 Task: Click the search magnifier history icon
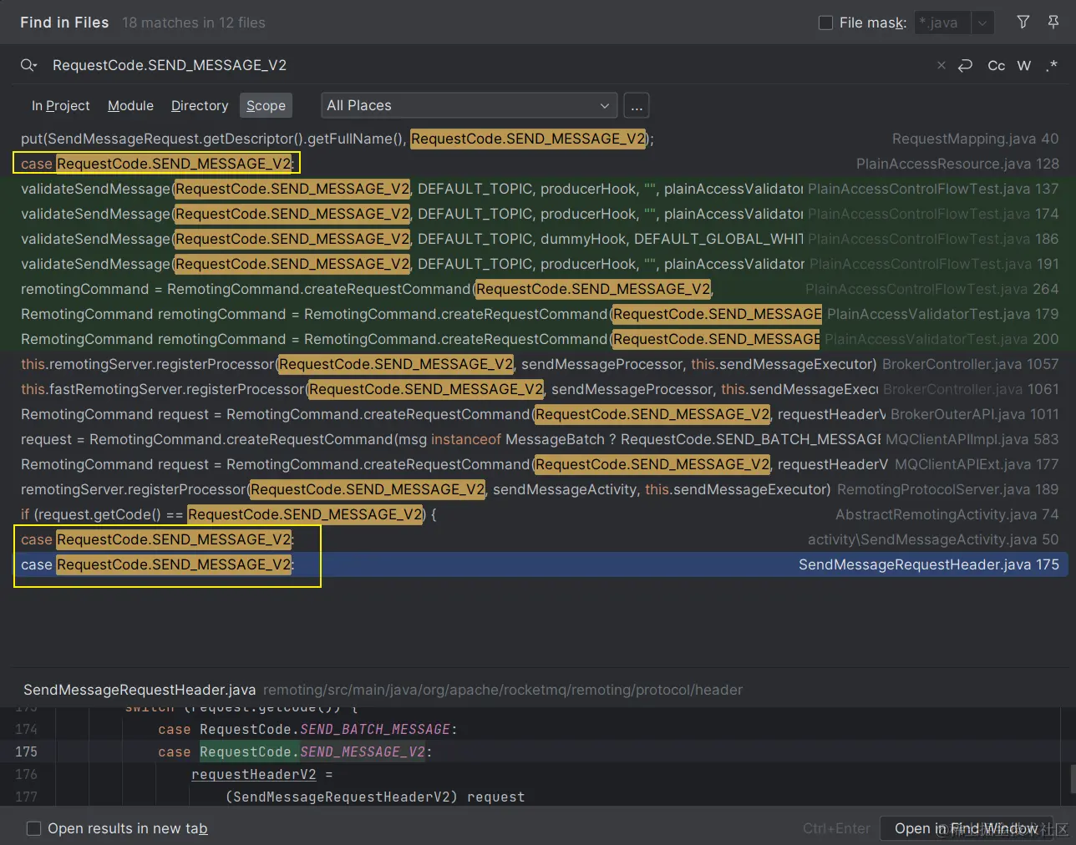28,65
